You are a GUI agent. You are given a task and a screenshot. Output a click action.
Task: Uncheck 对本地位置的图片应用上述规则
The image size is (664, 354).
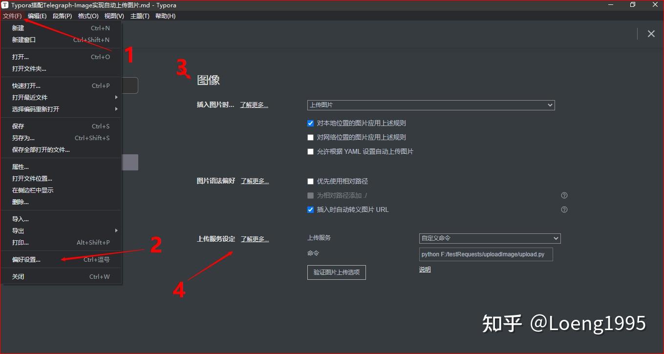[310, 123]
